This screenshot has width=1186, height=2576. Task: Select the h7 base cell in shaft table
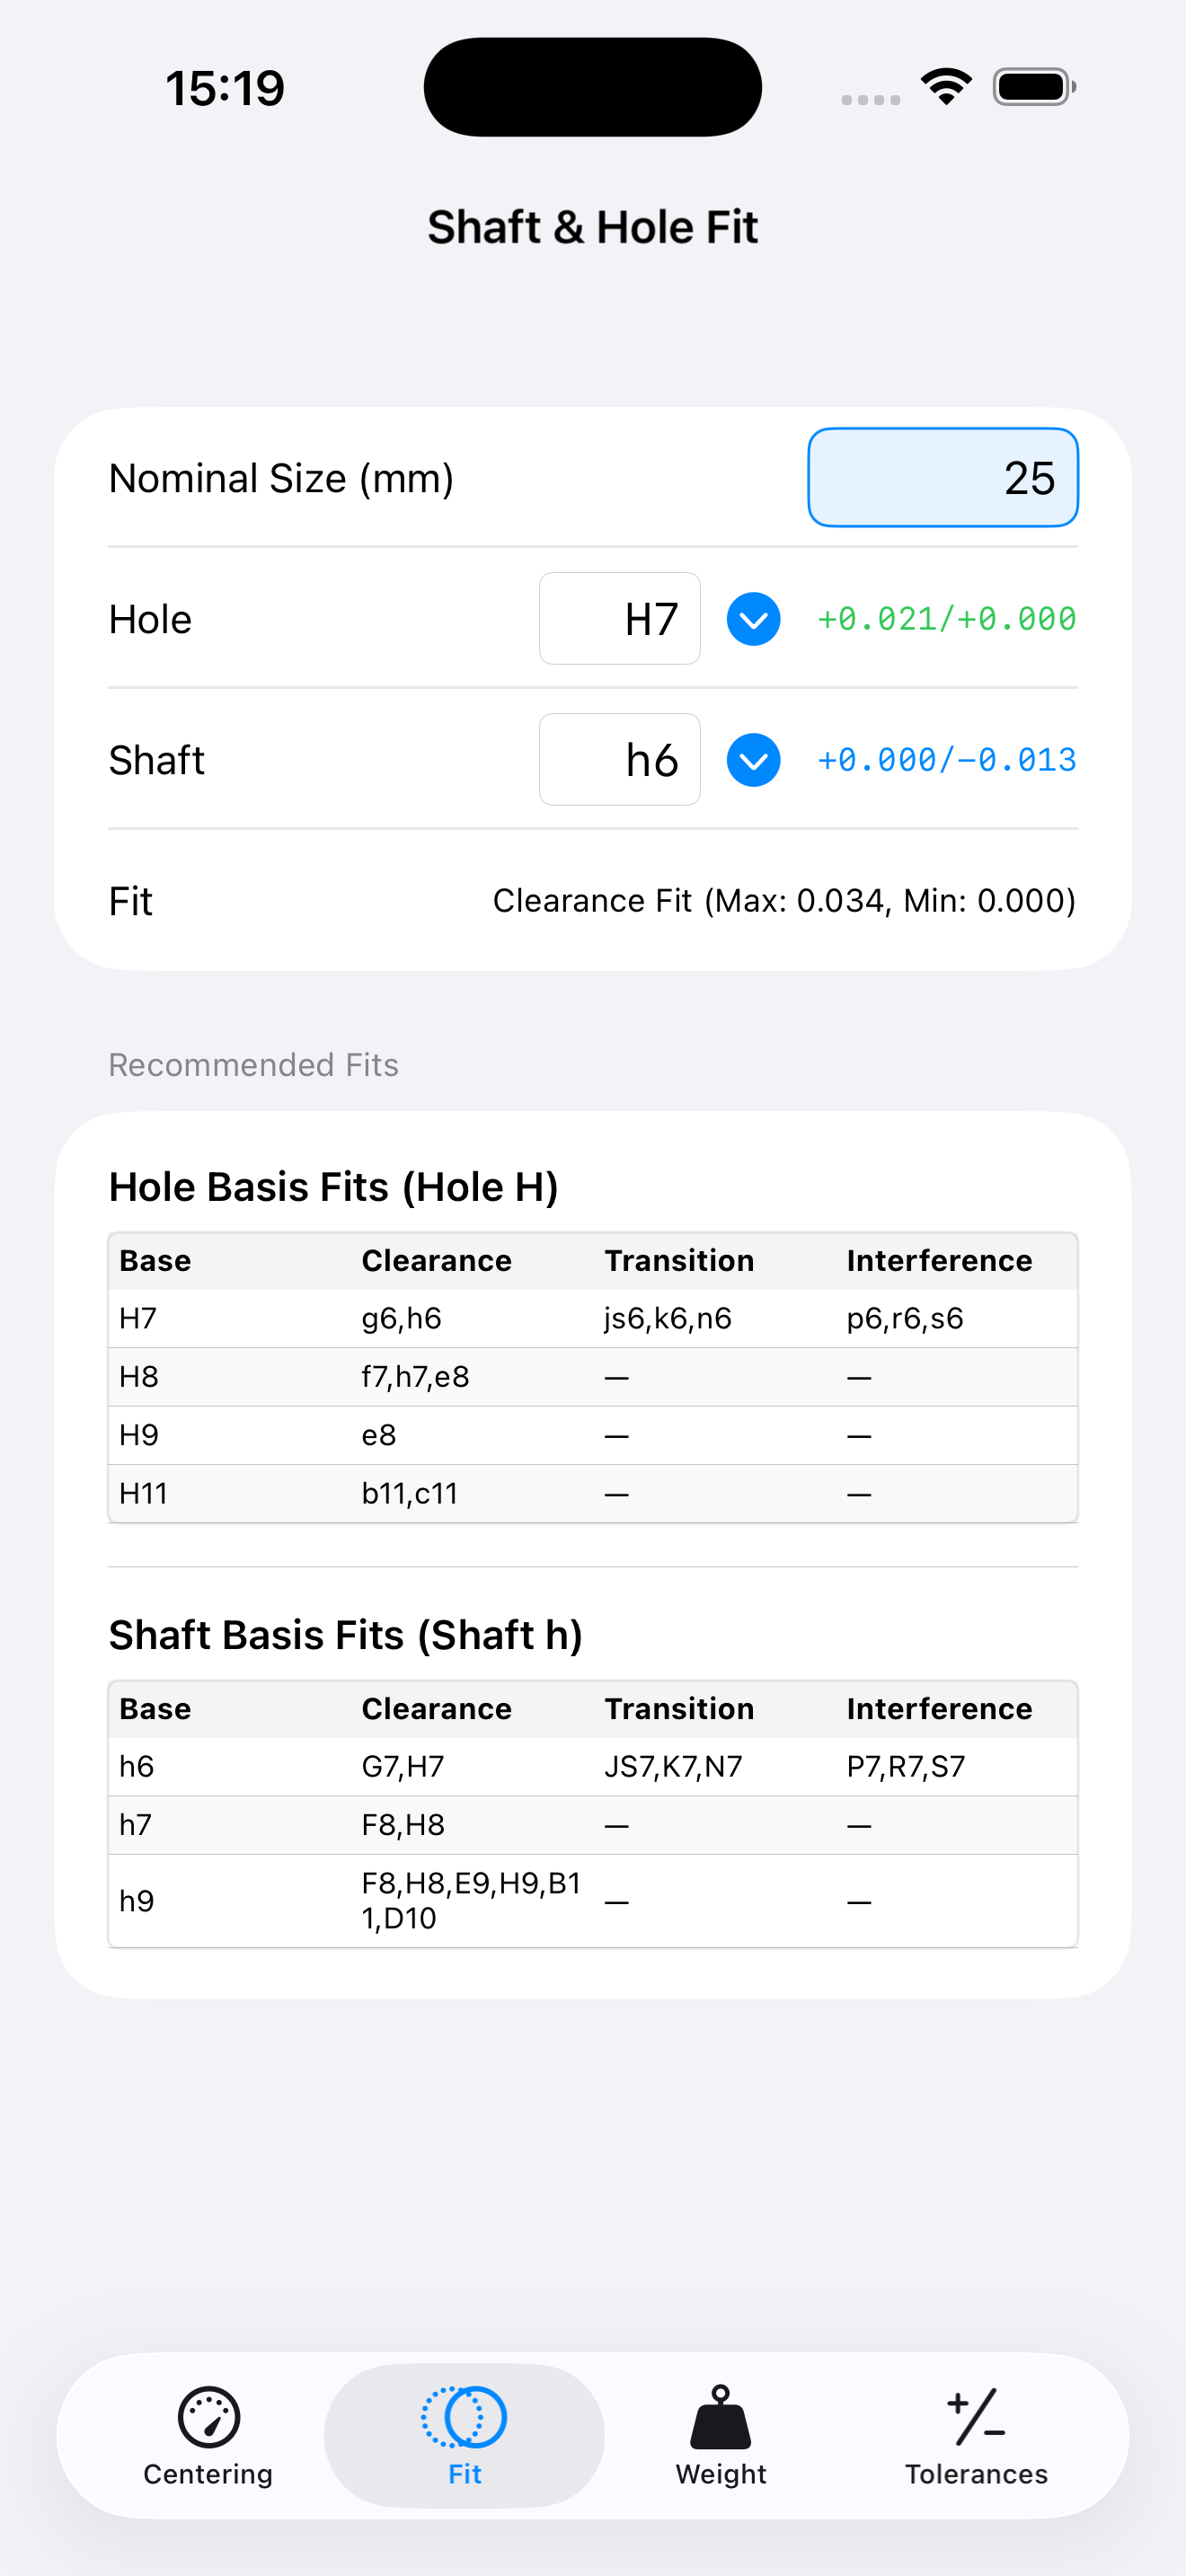[135, 1825]
